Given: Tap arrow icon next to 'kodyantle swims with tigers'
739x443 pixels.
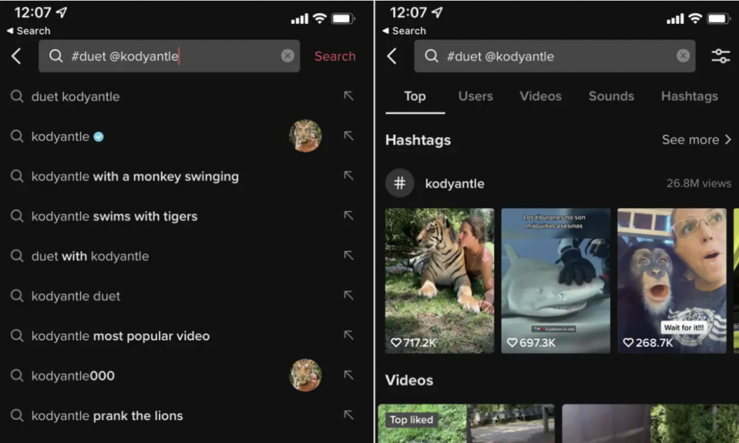Looking at the screenshot, I should [x=349, y=216].
